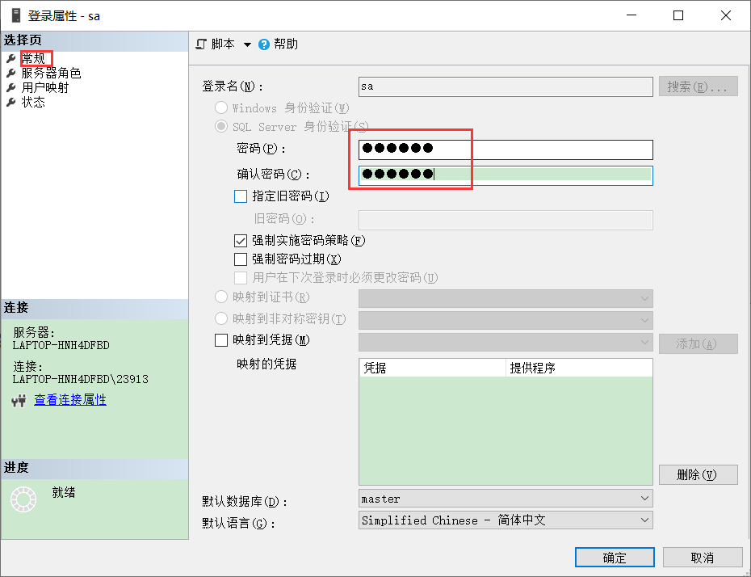
Task: Click the 帮助 question mark icon
Action: click(262, 44)
